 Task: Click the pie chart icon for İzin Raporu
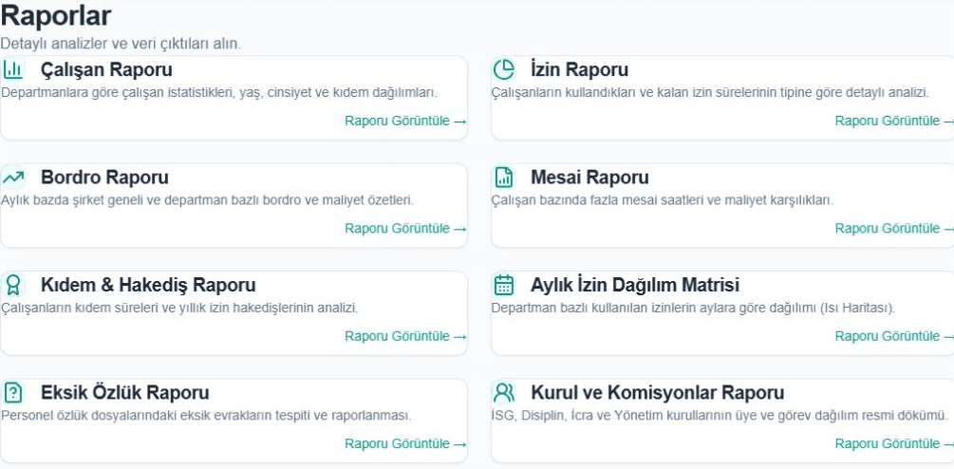(504, 70)
